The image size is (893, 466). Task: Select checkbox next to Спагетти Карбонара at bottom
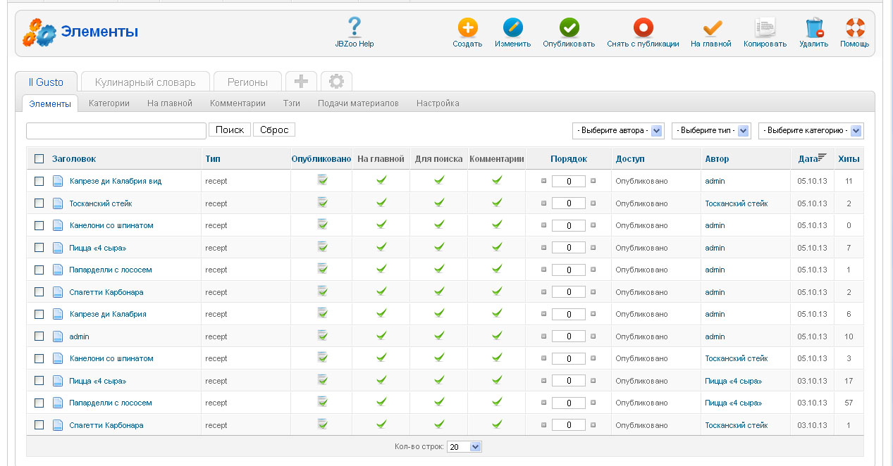pyautogui.click(x=39, y=425)
